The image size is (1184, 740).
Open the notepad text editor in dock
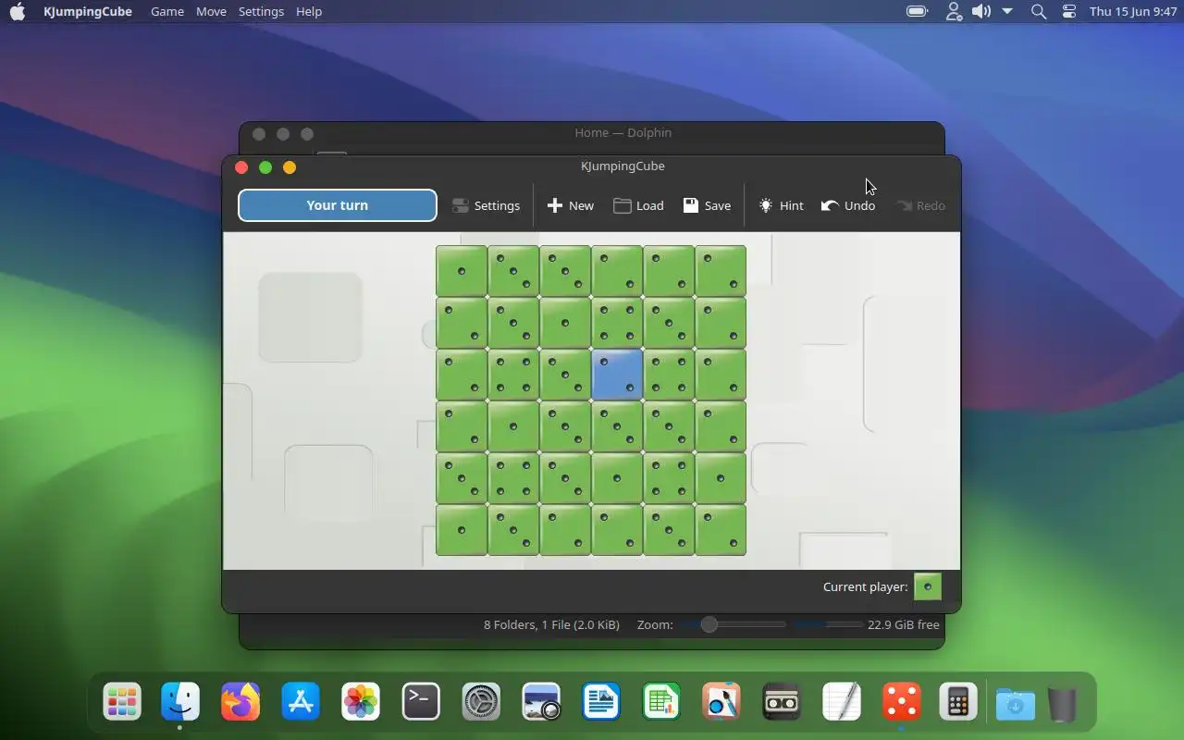coord(842,702)
